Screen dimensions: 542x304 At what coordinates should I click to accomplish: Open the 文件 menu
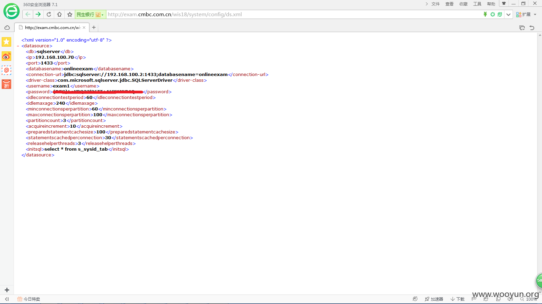436,4
